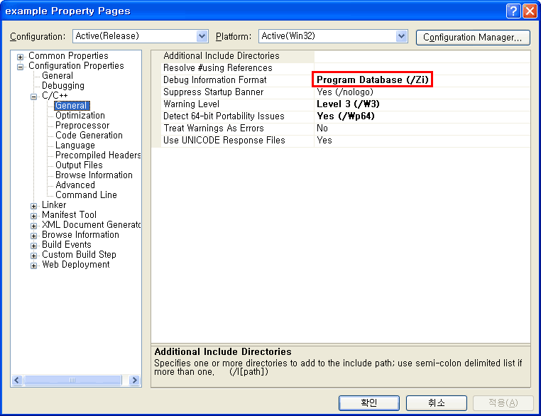The width and height of the screenshot is (541, 416).
Task: Click the Configuration Manager button
Action: 473,37
